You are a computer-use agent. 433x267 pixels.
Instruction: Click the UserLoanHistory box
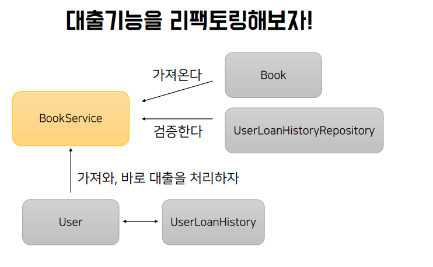pyautogui.click(x=213, y=222)
